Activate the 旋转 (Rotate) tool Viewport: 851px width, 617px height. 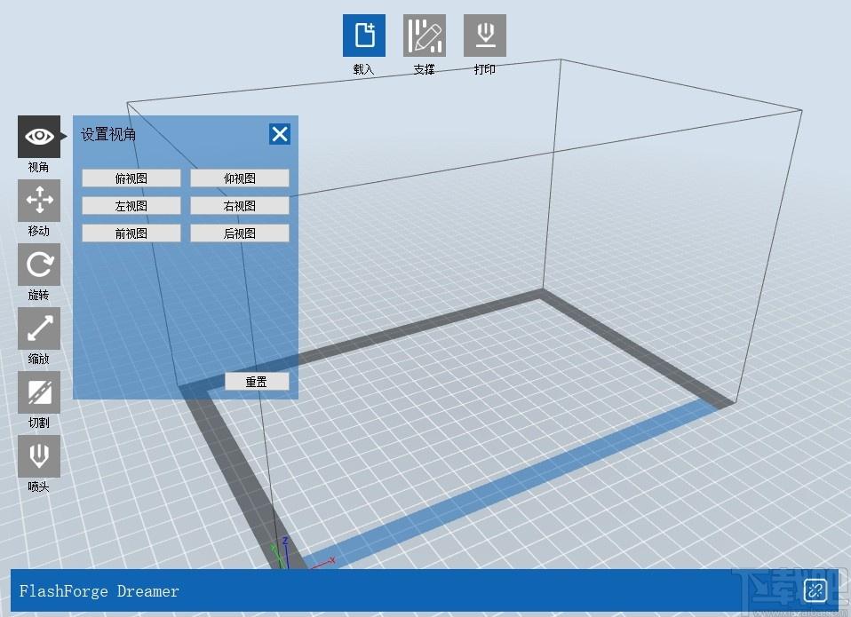(39, 265)
